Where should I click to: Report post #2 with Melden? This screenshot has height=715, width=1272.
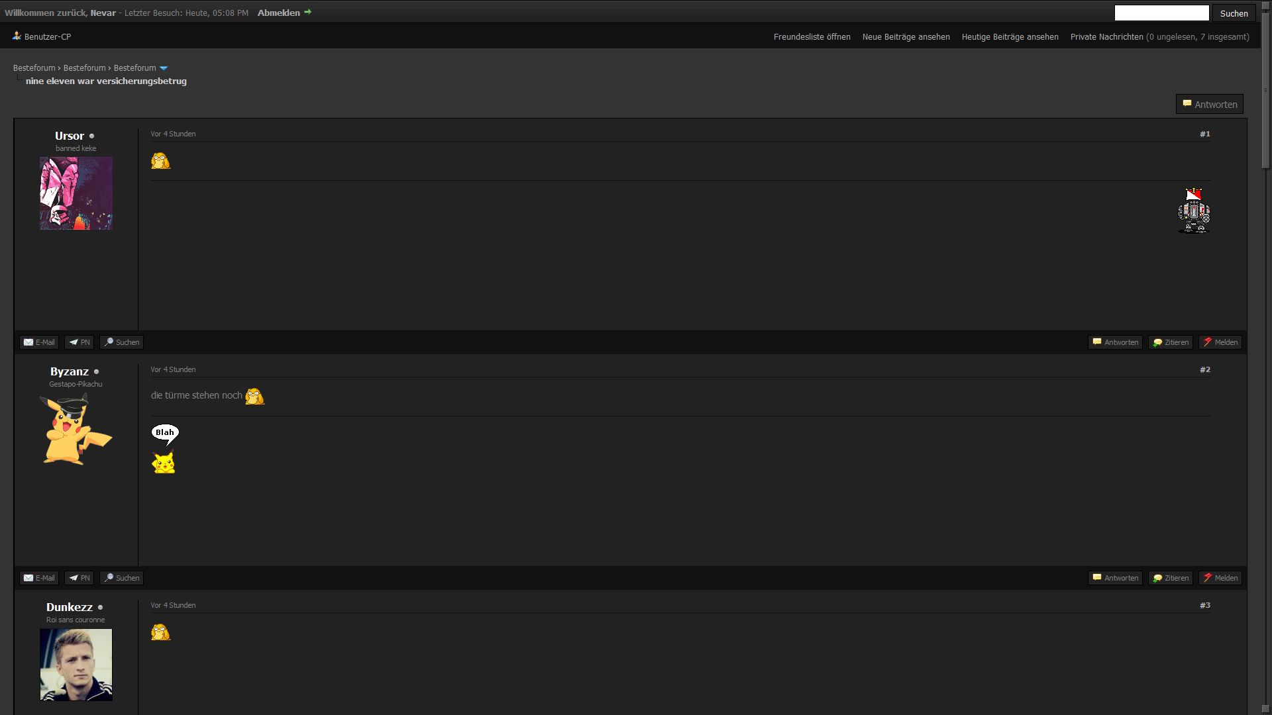click(1220, 578)
